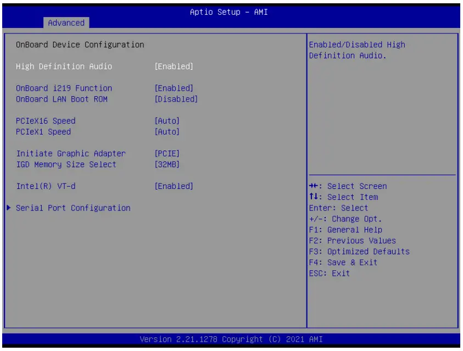Select OnBoard i219 Function option

64,88
